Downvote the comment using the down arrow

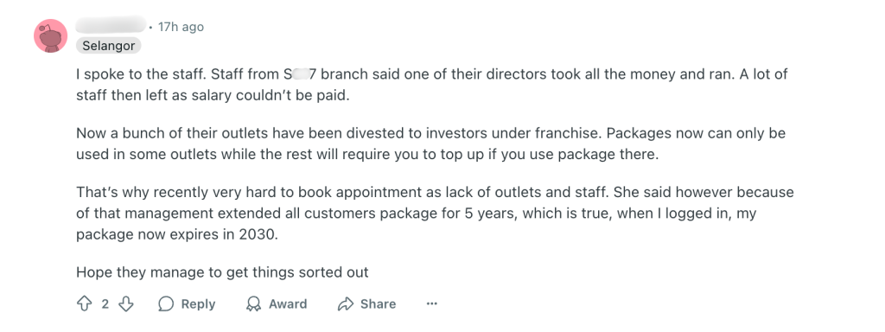click(126, 304)
